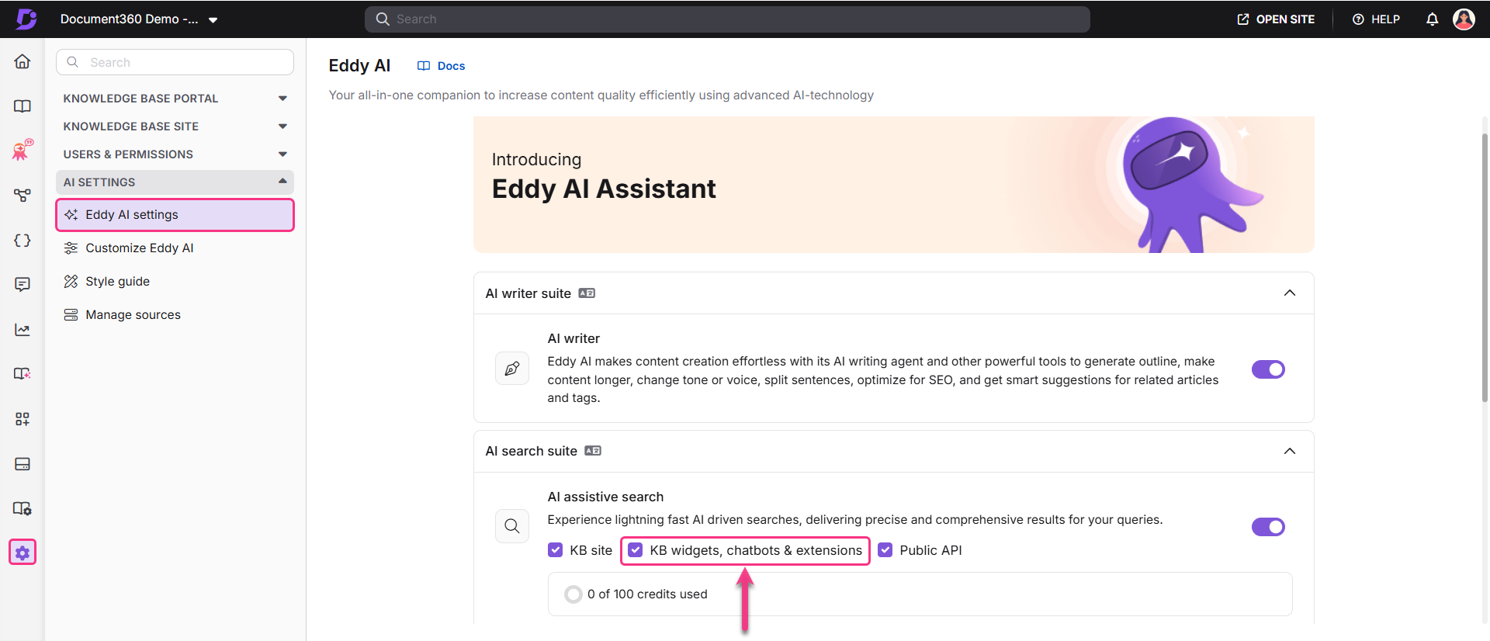The height and width of the screenshot is (641, 1490).
Task: Click the AI writer pen icon
Action: coord(512,369)
